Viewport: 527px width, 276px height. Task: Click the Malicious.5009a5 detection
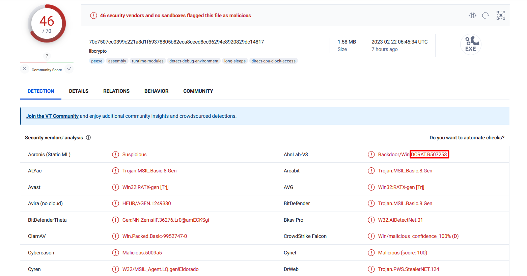coord(142,253)
